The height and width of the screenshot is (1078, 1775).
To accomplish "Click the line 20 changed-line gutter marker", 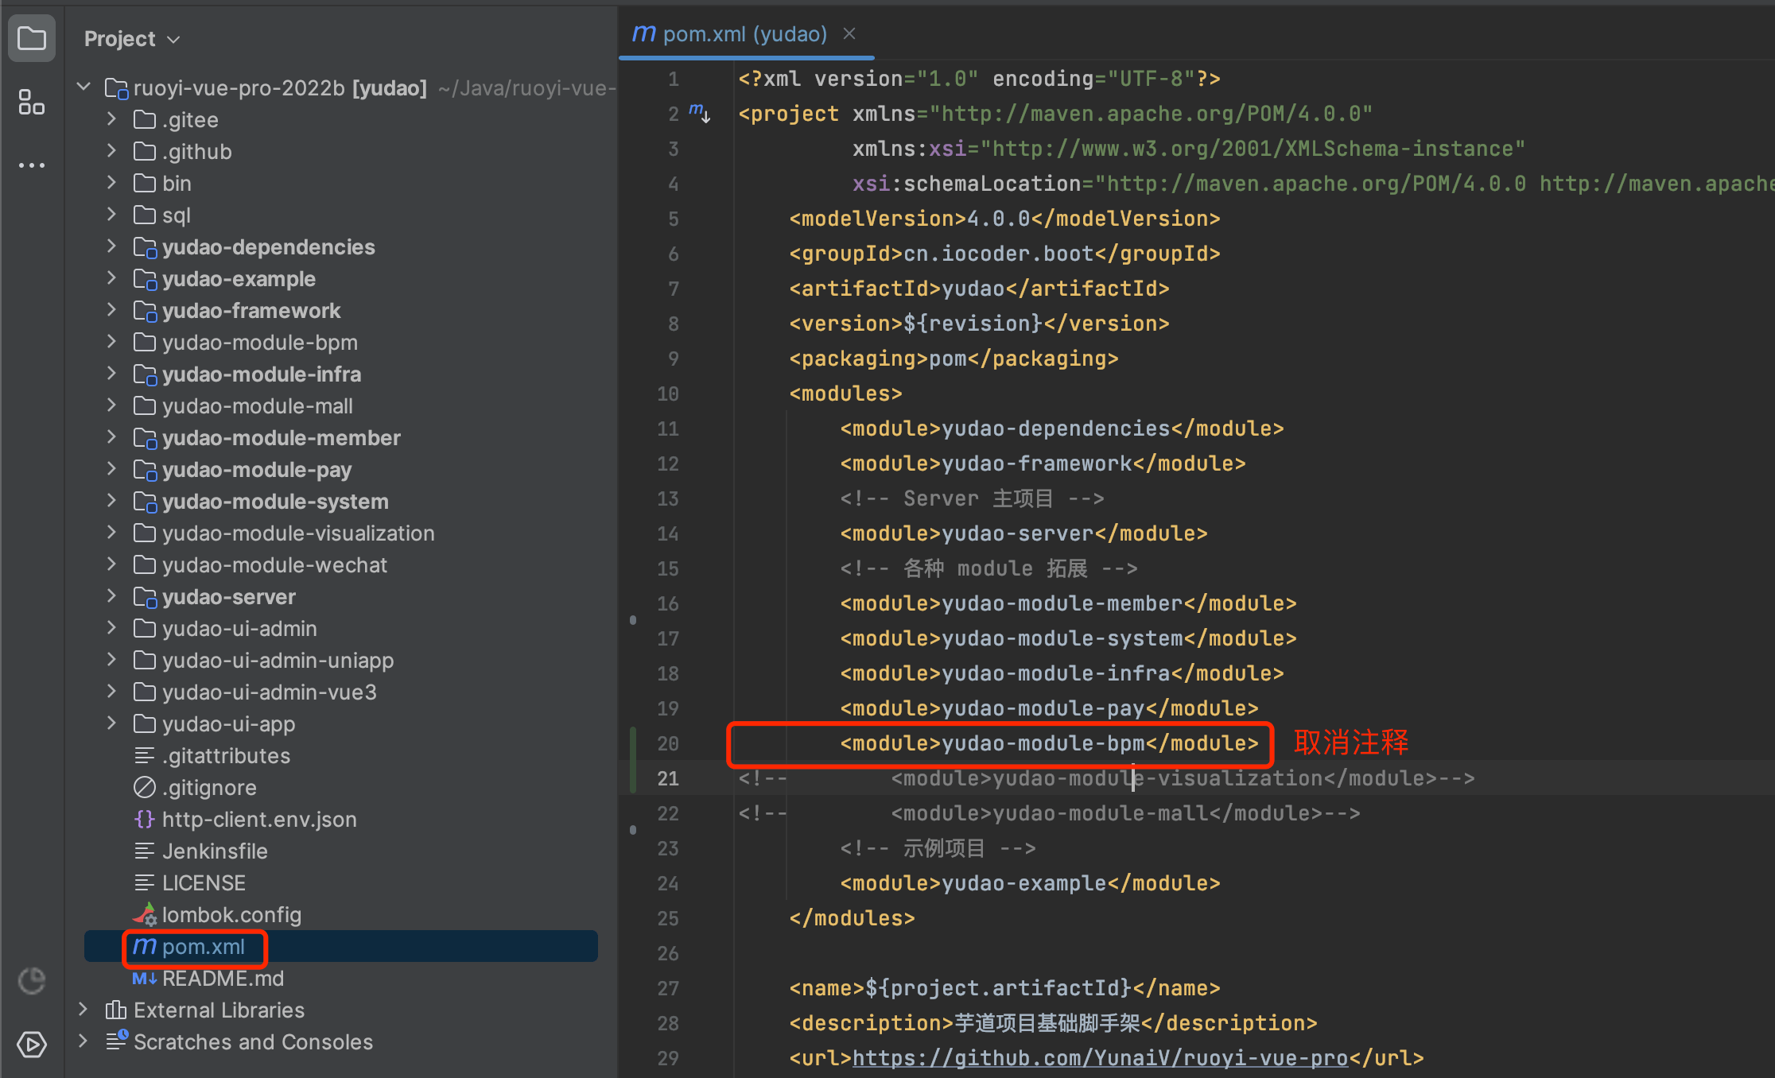I will pyautogui.click(x=633, y=743).
